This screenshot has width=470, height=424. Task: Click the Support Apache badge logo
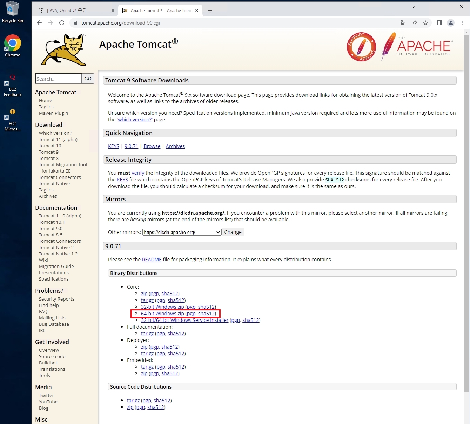361,47
